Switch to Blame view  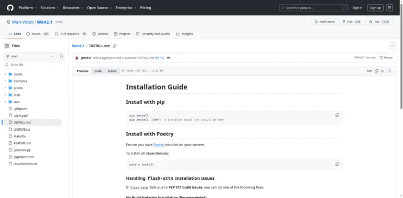click(x=112, y=71)
